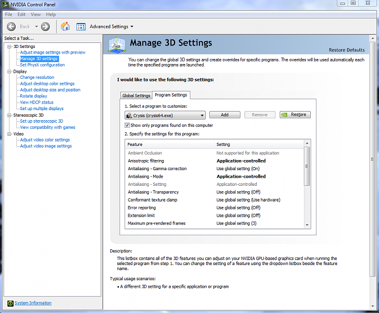Toggle Show only programs found on this computer

[x=127, y=125]
